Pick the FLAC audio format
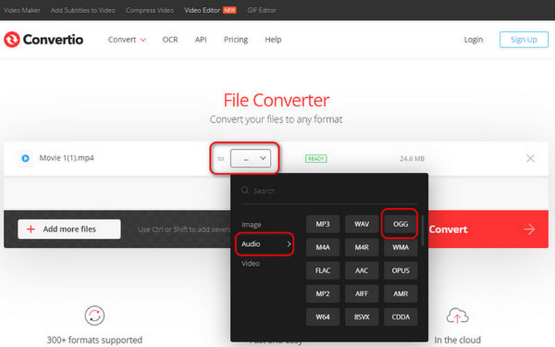This screenshot has width=555, height=347. point(323,271)
